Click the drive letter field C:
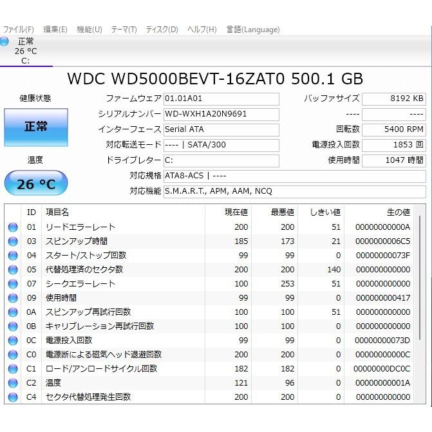Viewport: 432px width, 432px height. [x=221, y=160]
